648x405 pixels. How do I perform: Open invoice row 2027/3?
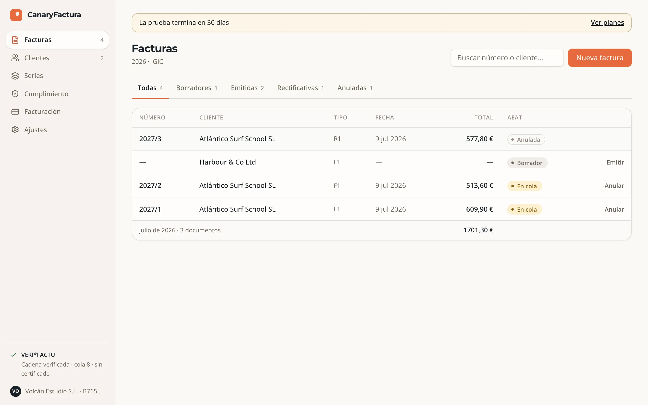[381, 139]
